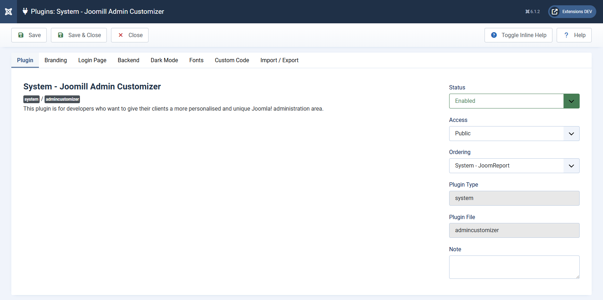Click the Plugin File label
The image size is (603, 300).
click(462, 217)
